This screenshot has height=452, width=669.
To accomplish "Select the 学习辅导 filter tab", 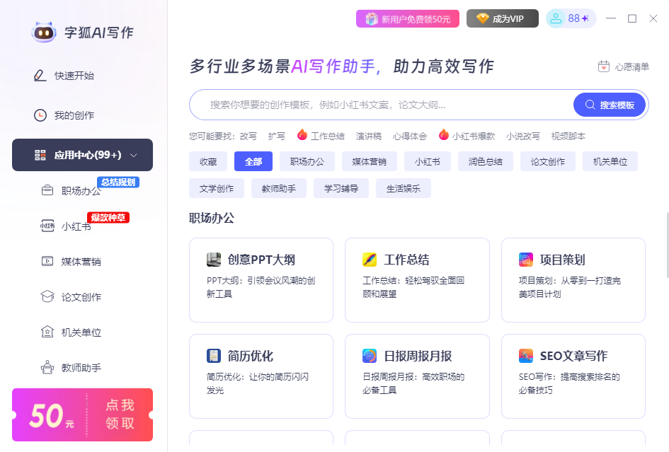I will (341, 188).
